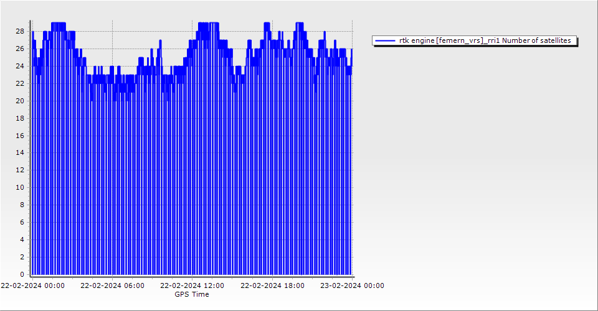Screen dimensions: 598x311
Task: Click the 22-02-2024 12:00 time axis label
Action: pos(192,286)
